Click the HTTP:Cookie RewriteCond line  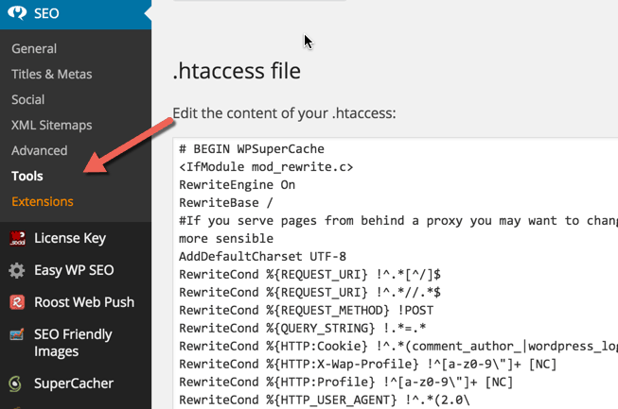pyautogui.click(x=398, y=347)
